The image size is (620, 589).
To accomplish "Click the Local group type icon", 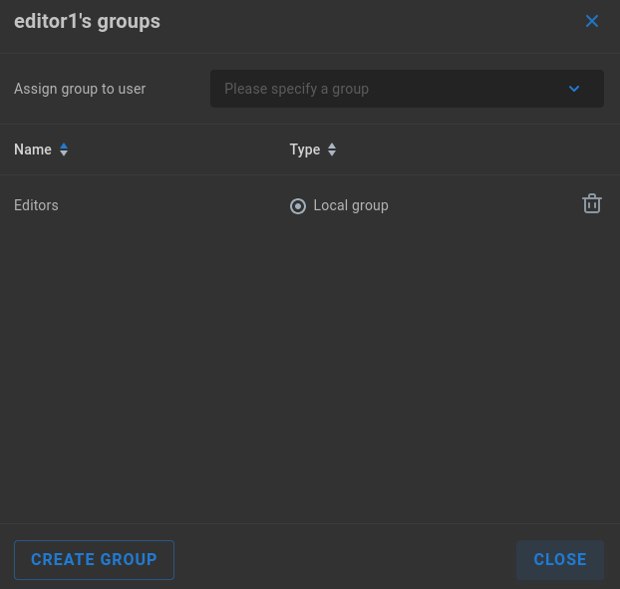I will 298,206.
